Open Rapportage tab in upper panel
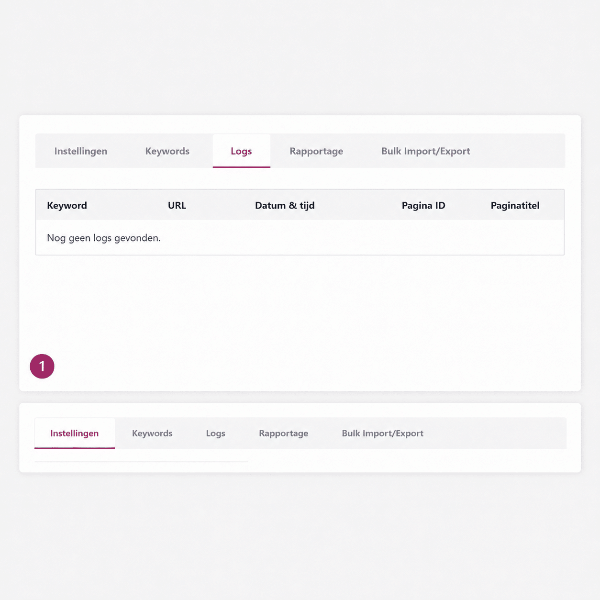 click(x=316, y=151)
